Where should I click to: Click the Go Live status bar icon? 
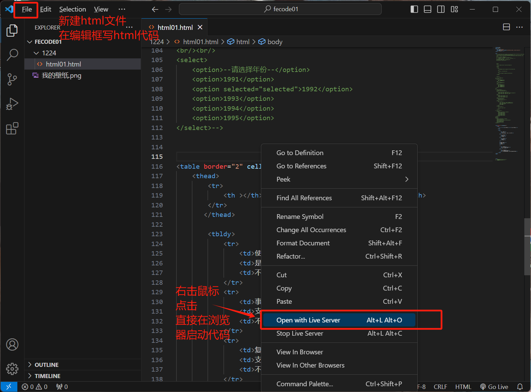[494, 387]
